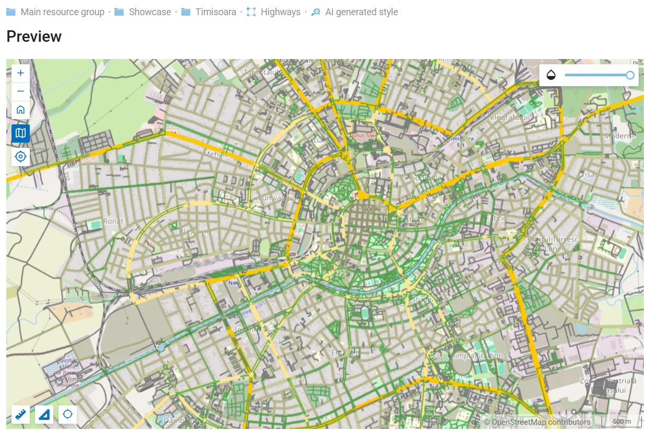Screen dimensions: 647x431
Task: Click the opacity droplet icon
Action: tap(551, 75)
